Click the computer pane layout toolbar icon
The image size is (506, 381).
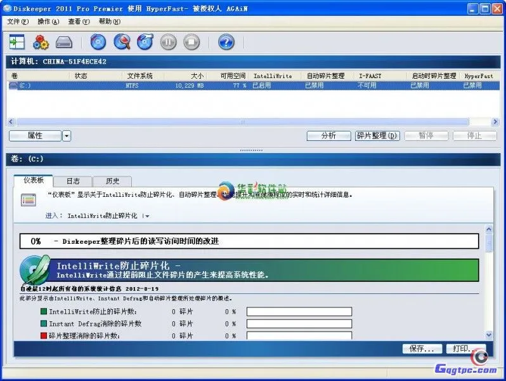click(x=16, y=42)
